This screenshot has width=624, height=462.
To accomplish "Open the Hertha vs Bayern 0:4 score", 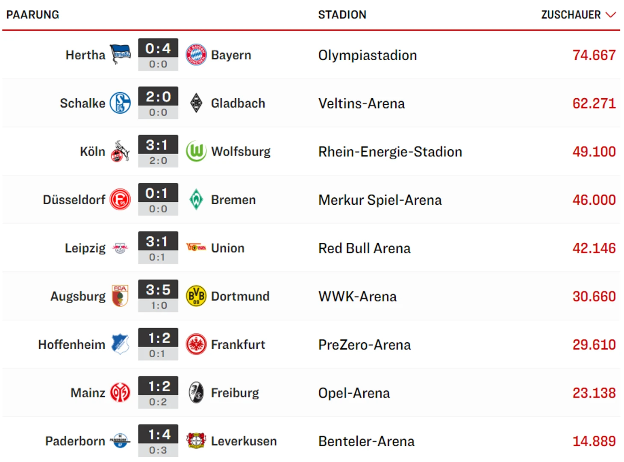I will point(158,49).
